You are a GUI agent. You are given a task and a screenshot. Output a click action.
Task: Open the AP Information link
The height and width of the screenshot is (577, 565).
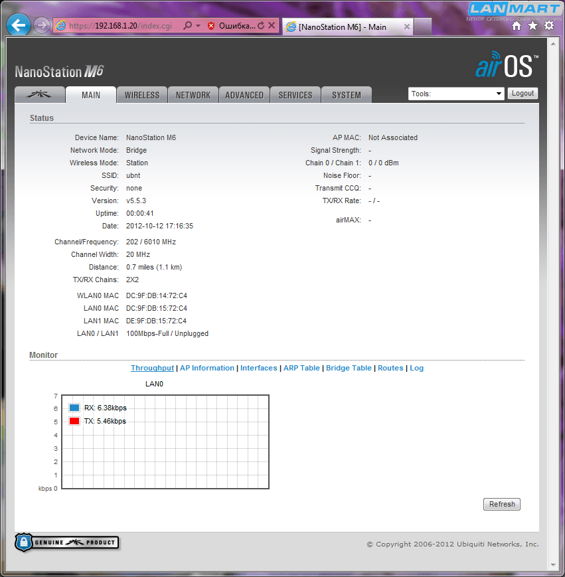click(207, 368)
